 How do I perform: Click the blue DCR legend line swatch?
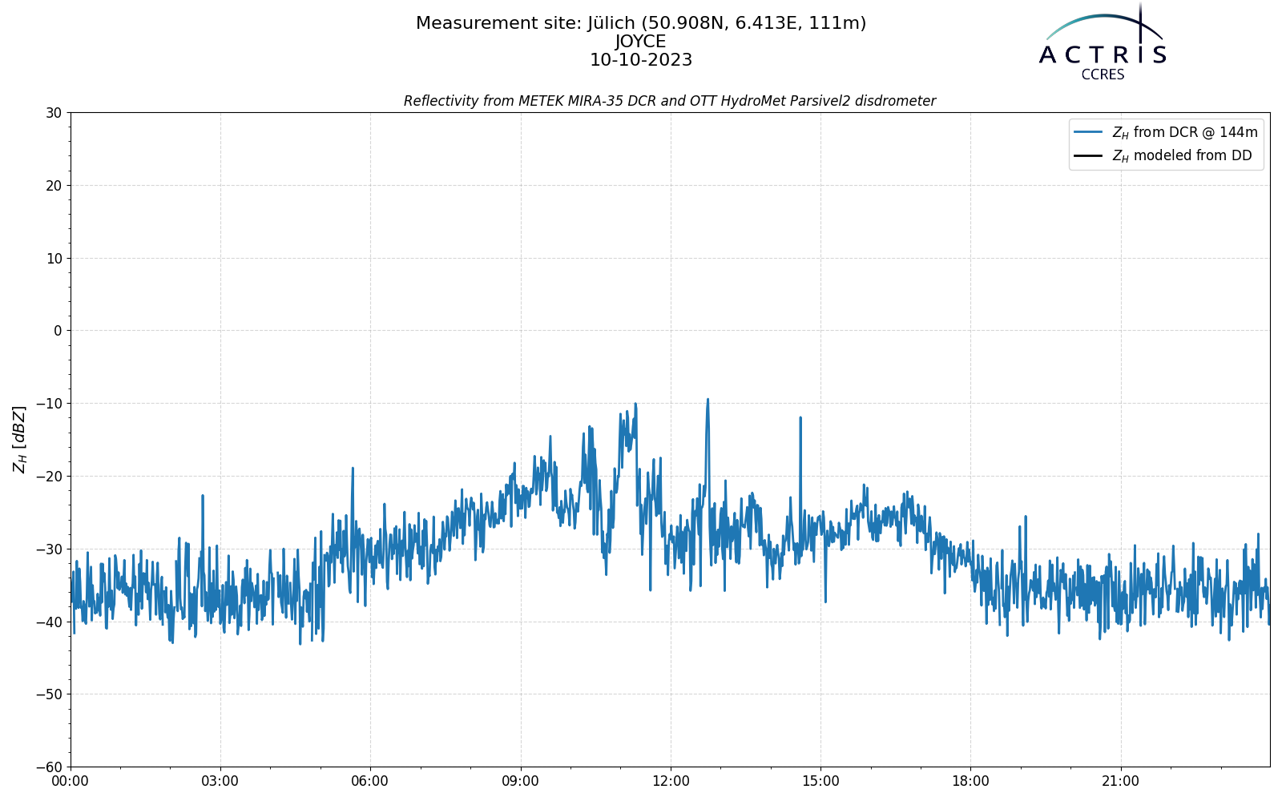coord(1089,132)
